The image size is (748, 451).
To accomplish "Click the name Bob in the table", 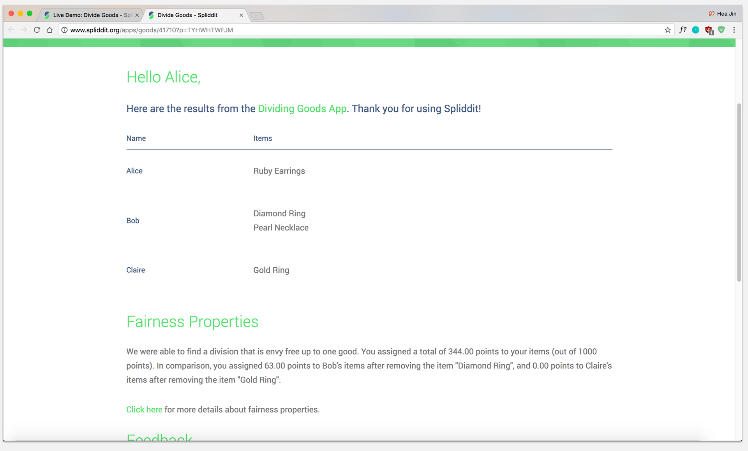I will tap(133, 221).
